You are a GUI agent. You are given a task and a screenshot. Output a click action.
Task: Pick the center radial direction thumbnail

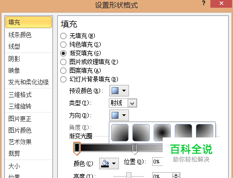[x=162, y=131]
